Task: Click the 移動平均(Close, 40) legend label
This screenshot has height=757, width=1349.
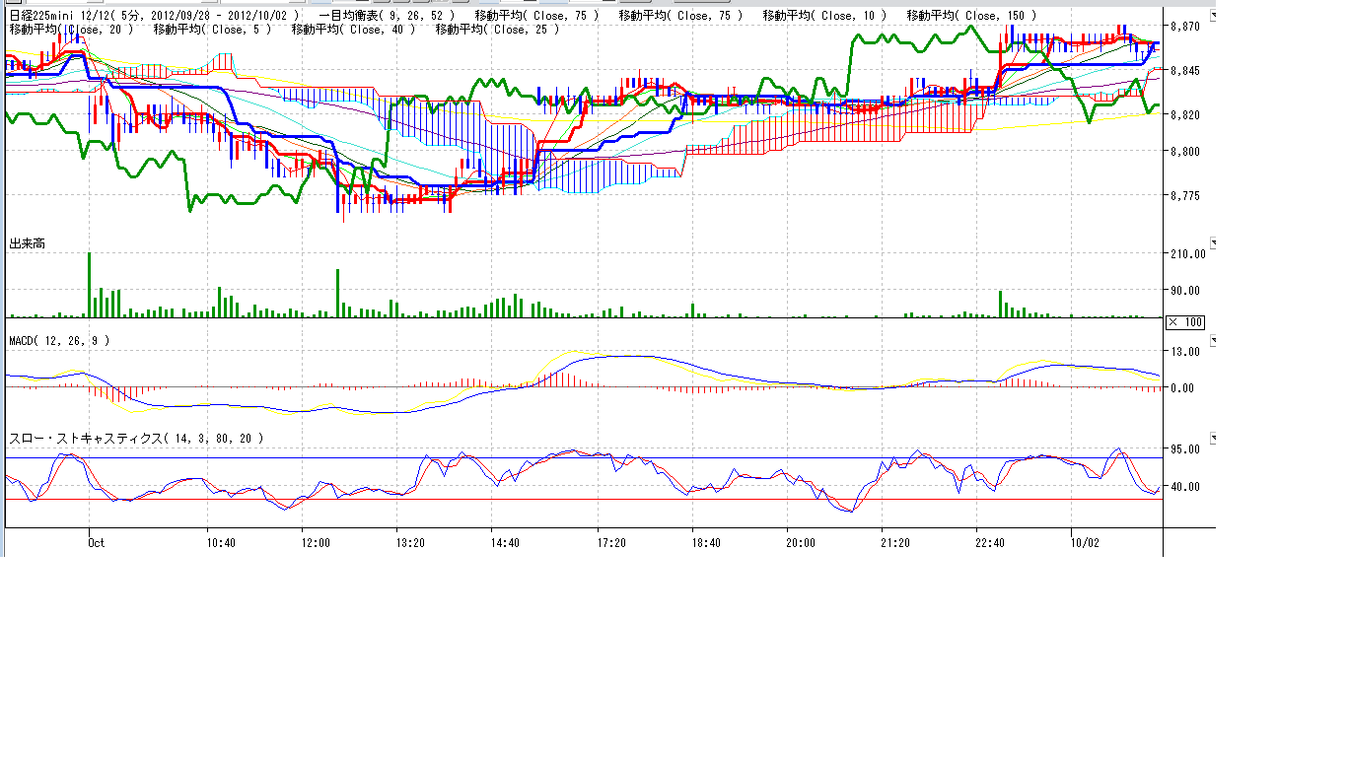Action: (x=353, y=30)
